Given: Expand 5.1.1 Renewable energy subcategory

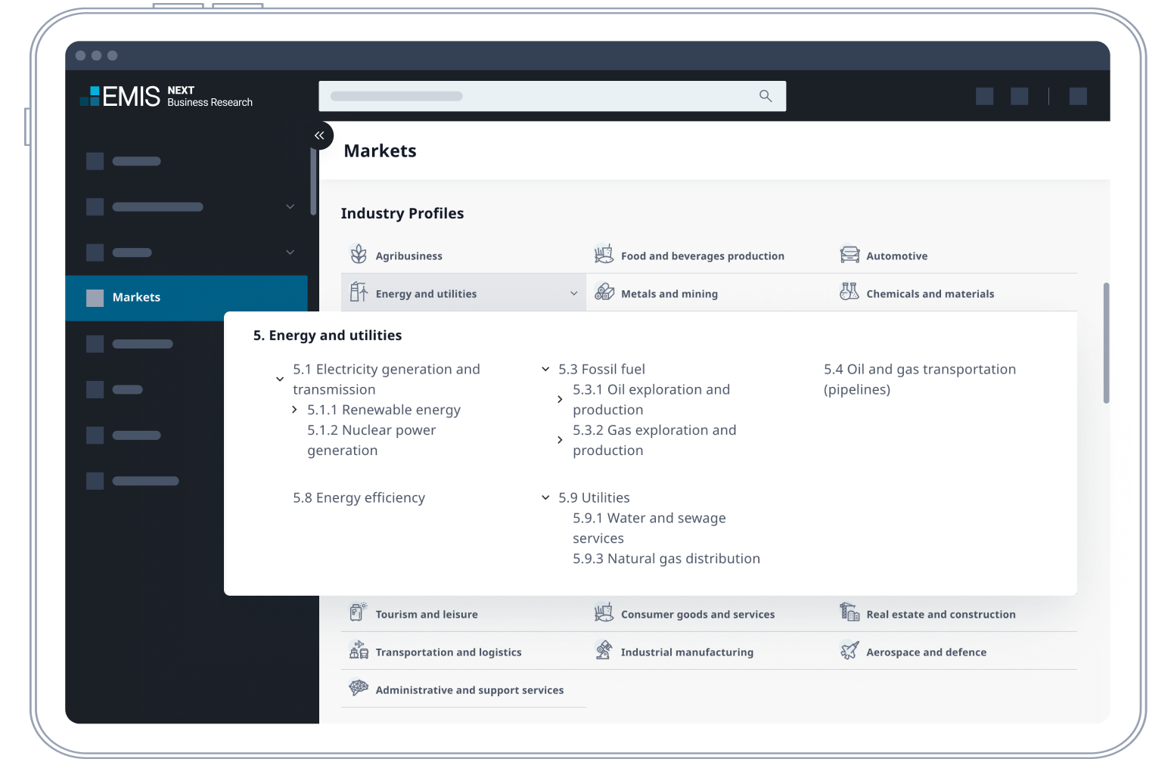Looking at the screenshot, I should coord(294,410).
